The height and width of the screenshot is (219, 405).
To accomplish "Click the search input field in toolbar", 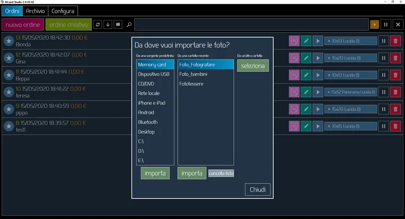I will pos(251,25).
